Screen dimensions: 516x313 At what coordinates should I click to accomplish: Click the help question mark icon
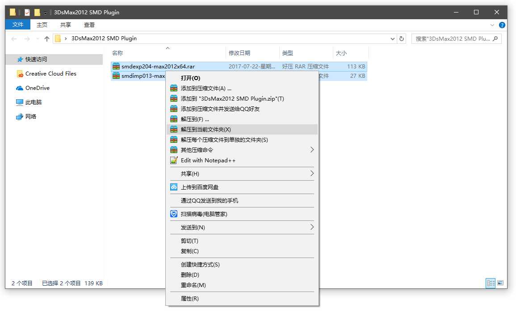(x=502, y=25)
